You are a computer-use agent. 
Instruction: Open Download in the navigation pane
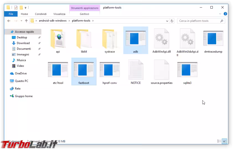click(23, 43)
